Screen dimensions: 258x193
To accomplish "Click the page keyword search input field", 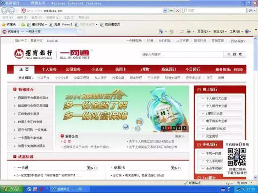I will 182,54.
